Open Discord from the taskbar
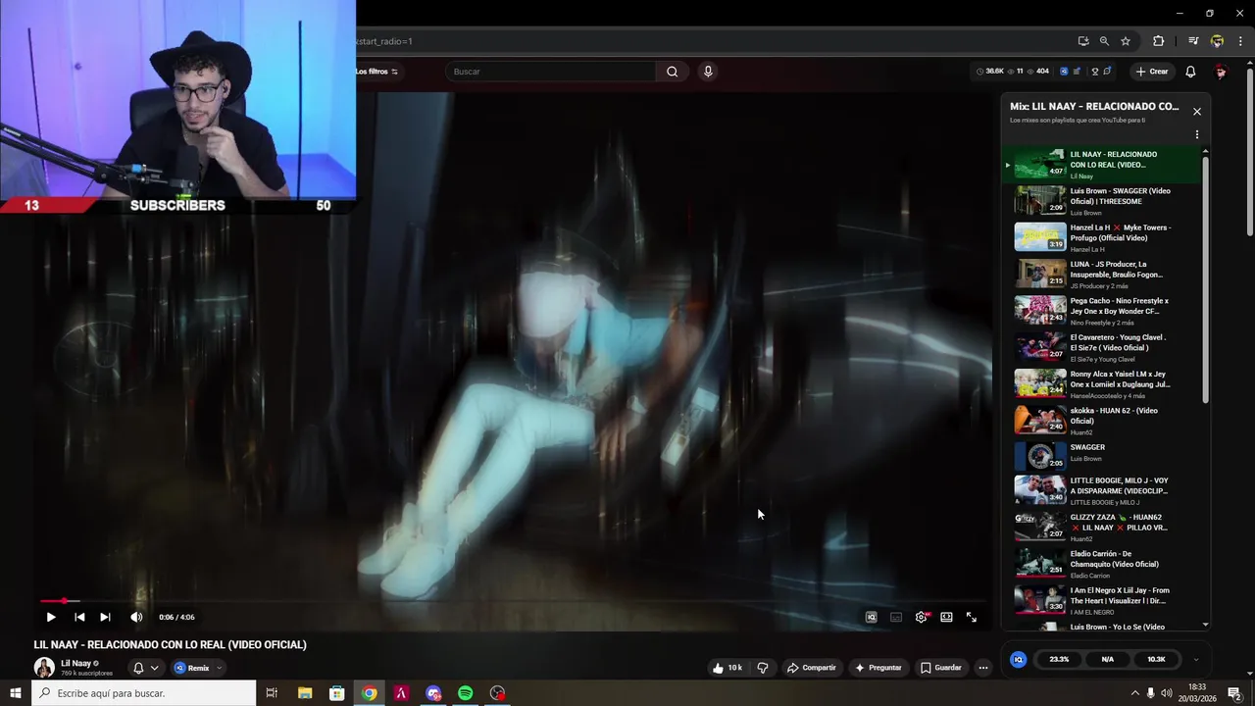The image size is (1255, 706). click(433, 693)
